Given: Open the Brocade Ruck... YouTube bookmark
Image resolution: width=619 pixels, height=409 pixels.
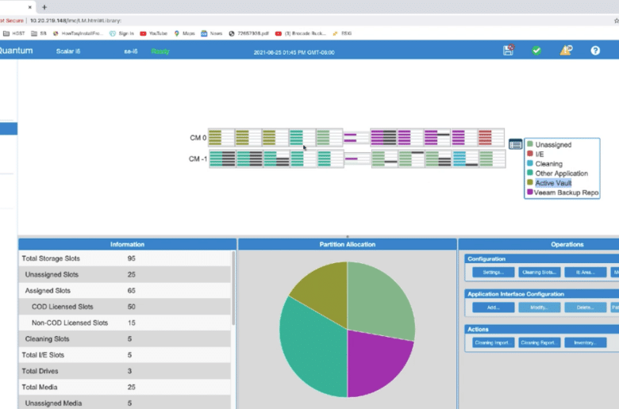Looking at the screenshot, I should [x=301, y=33].
